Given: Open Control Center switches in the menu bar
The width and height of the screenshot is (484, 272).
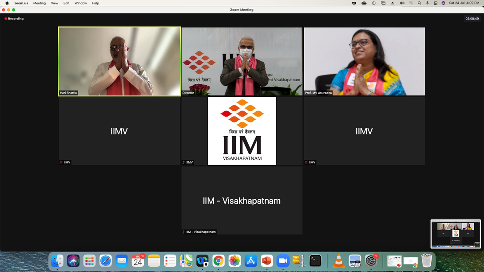Looking at the screenshot, I should [436, 3].
